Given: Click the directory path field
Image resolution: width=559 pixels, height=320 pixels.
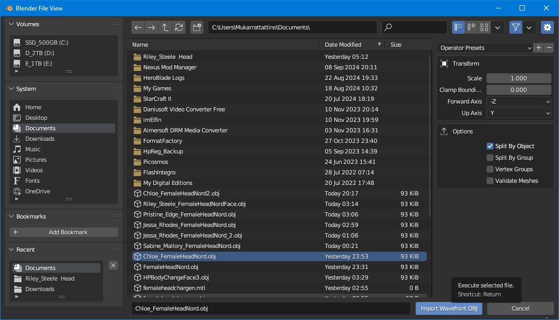Looking at the screenshot, I should (x=292, y=27).
